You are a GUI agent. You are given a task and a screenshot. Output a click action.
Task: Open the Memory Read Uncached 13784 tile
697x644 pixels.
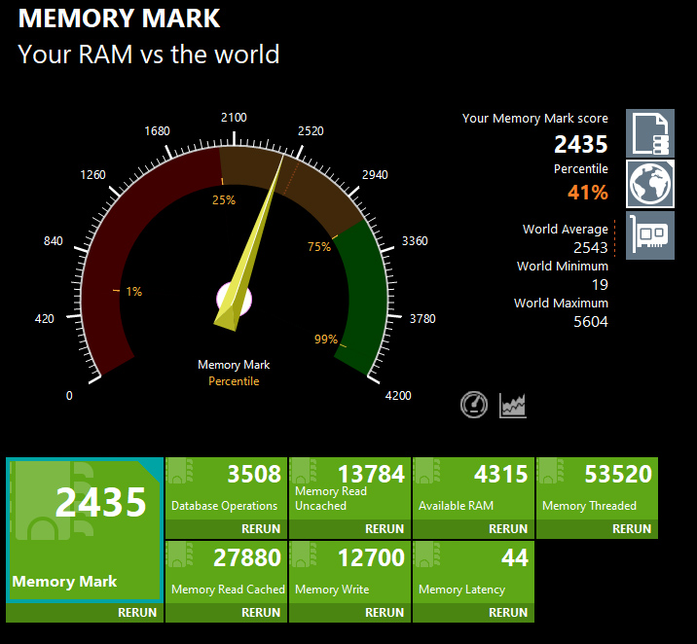coord(349,488)
